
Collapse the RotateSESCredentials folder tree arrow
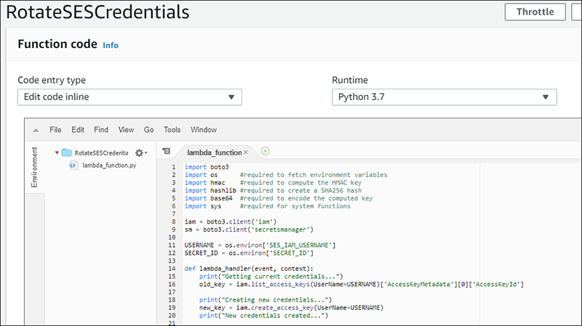point(57,152)
